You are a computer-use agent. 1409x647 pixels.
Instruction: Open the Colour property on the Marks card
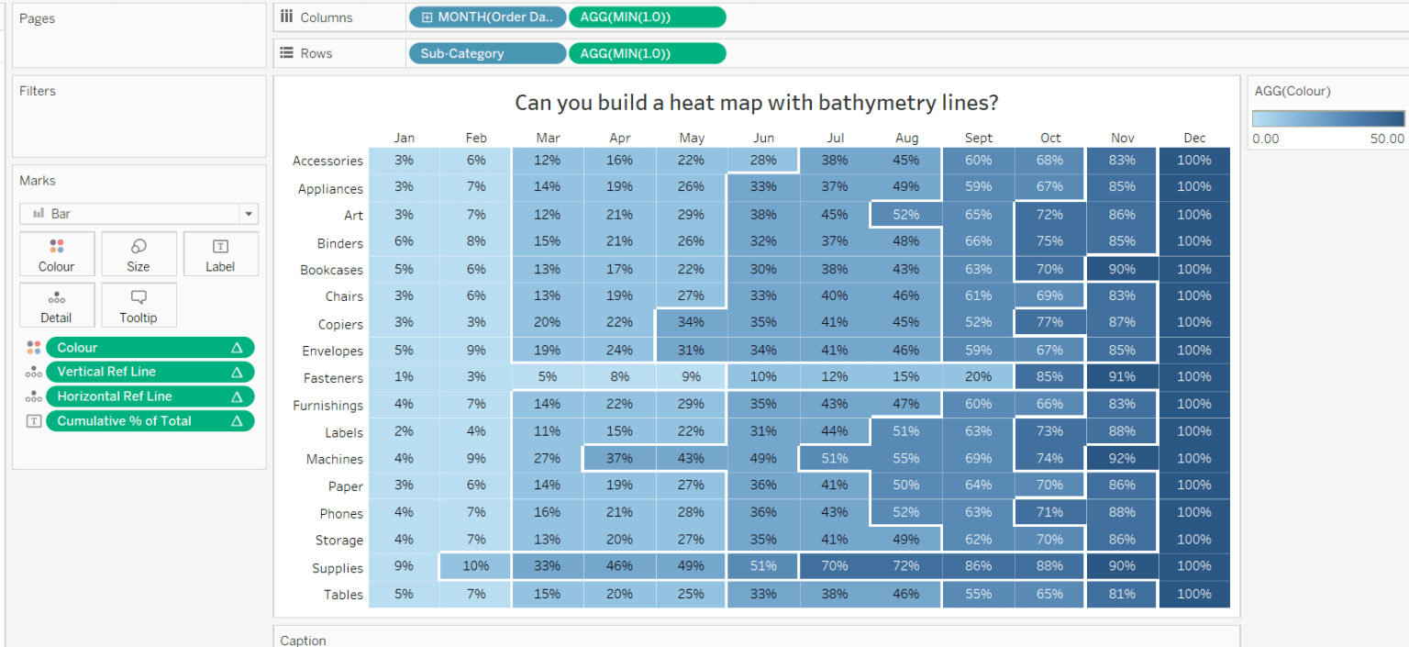pyautogui.click(x=56, y=253)
